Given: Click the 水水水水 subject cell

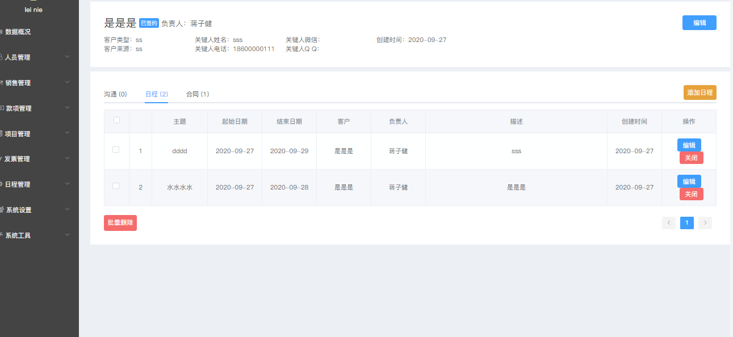Looking at the screenshot, I should [x=179, y=187].
